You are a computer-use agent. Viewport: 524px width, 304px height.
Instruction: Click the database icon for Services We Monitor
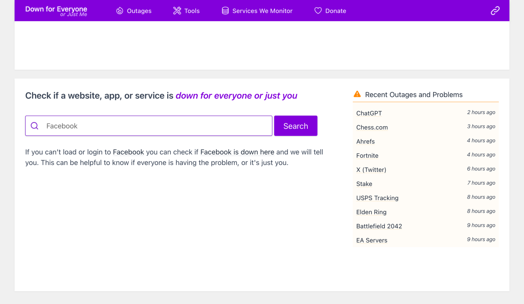coord(225,11)
